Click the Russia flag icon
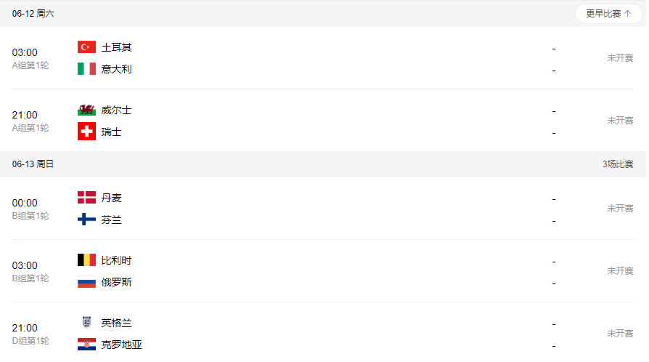 coord(86,282)
